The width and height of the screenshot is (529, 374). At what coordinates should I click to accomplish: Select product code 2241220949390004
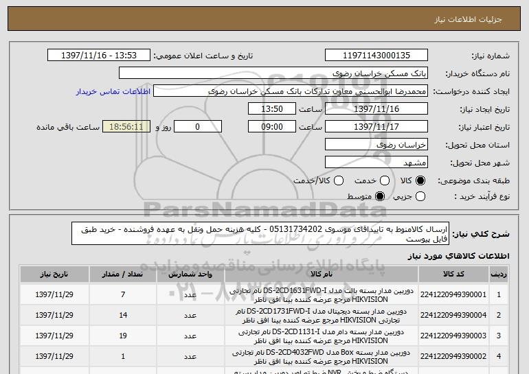453,315
